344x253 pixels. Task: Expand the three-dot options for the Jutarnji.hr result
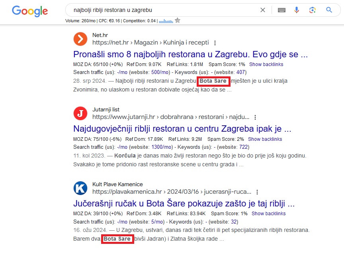(x=255, y=117)
